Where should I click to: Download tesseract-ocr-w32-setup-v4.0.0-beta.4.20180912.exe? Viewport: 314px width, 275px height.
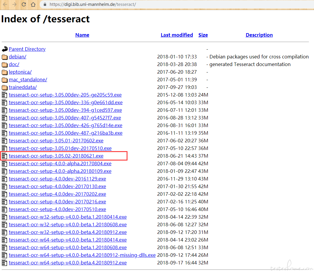click(x=68, y=232)
